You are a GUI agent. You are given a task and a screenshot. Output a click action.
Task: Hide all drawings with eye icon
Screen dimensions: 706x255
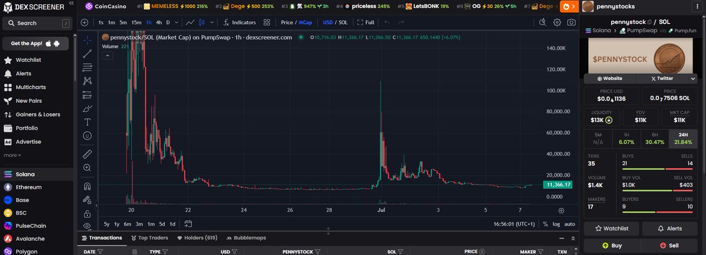click(87, 226)
